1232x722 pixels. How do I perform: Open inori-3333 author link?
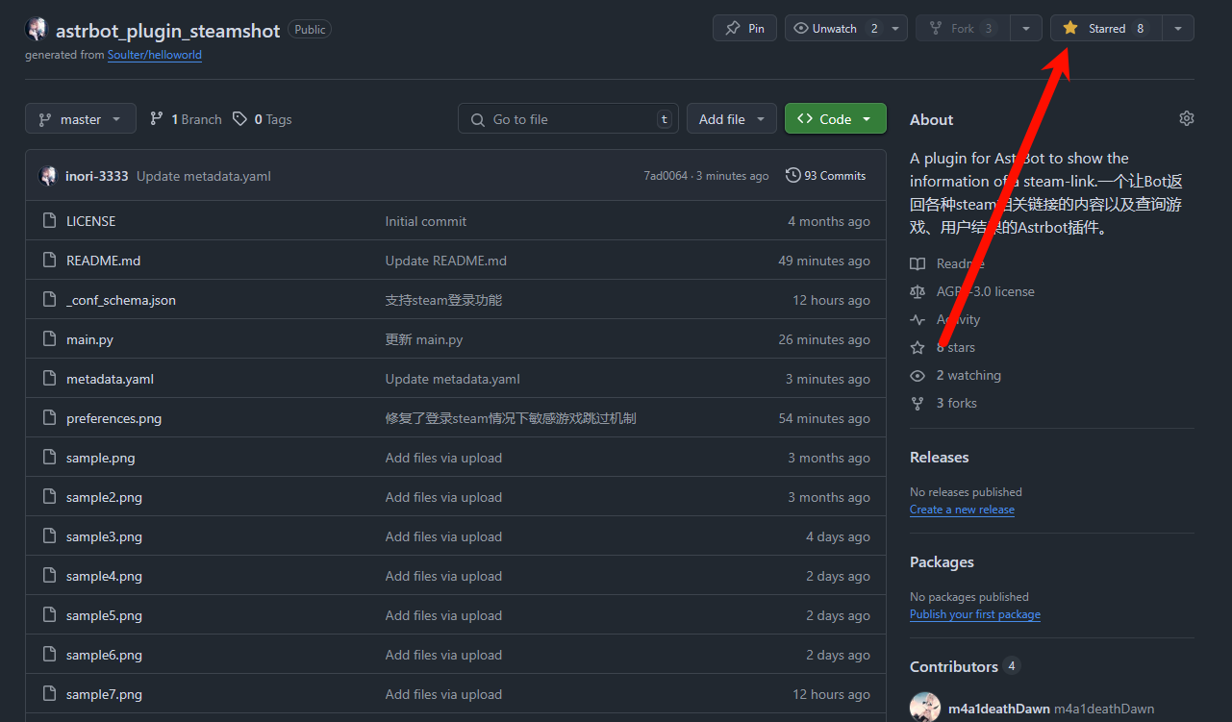pyautogui.click(x=96, y=176)
